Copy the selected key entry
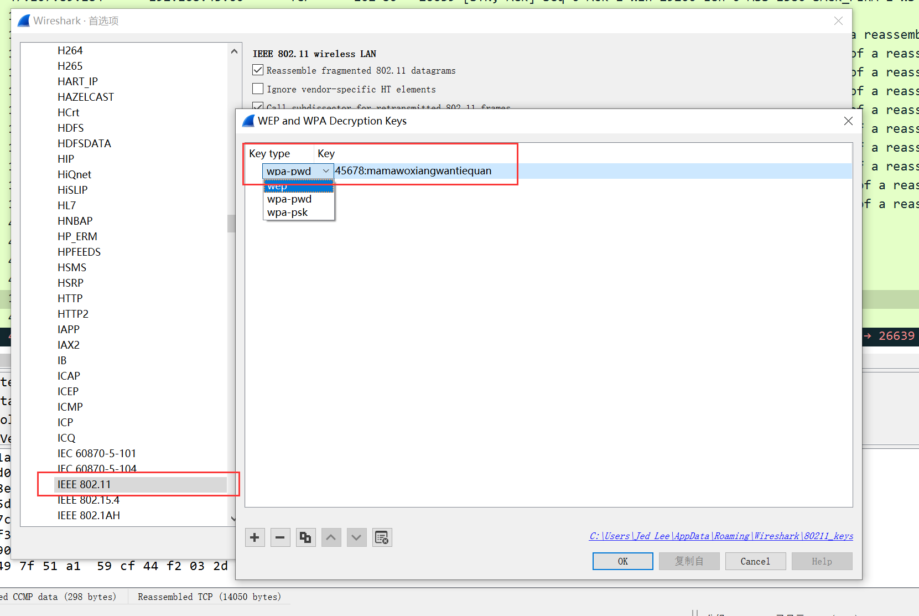Screen dimensions: 919x616 click(x=305, y=537)
